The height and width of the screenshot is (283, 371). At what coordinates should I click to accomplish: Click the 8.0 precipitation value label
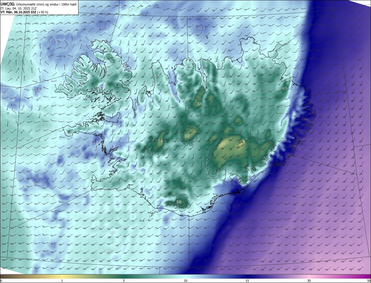pos(43,125)
